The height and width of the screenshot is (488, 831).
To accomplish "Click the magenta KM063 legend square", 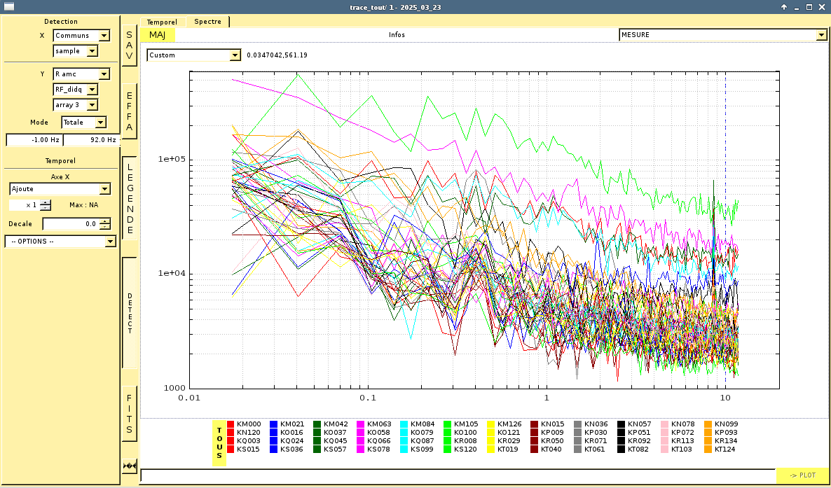I will click(361, 424).
